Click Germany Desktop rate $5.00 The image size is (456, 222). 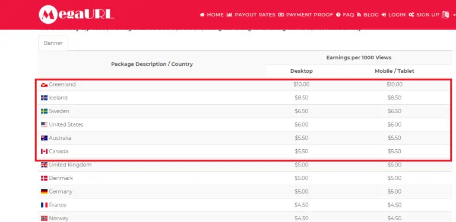point(301,191)
